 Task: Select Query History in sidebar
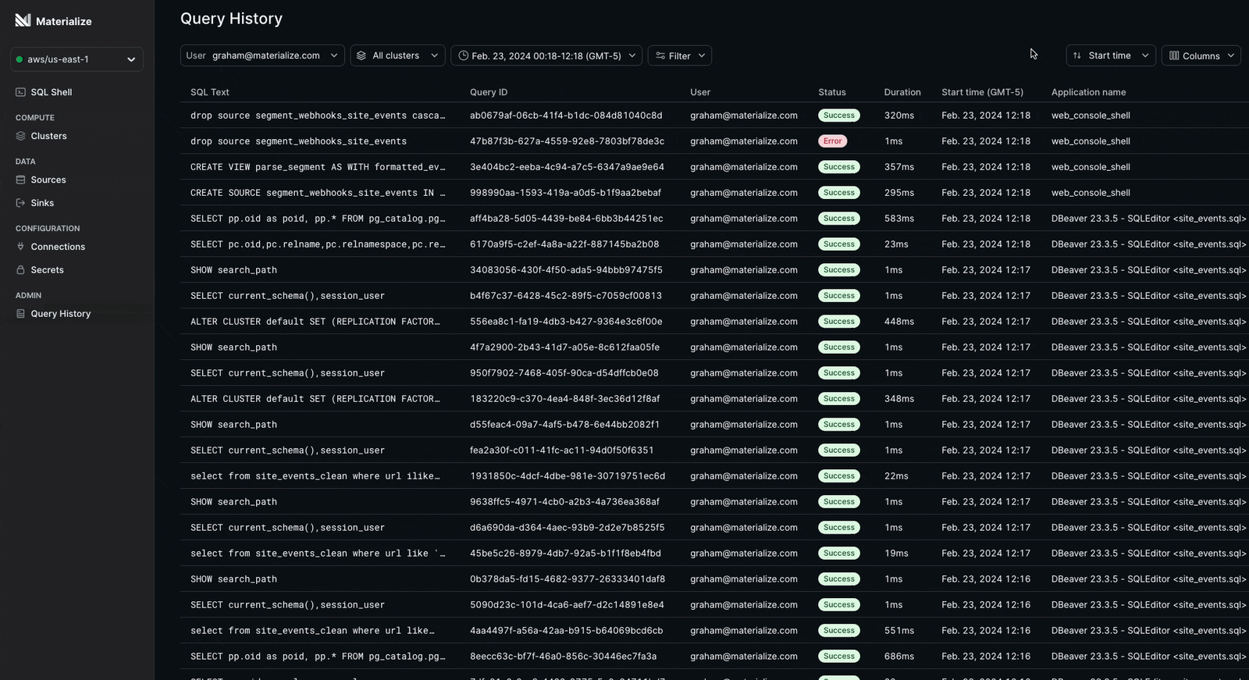tap(61, 314)
